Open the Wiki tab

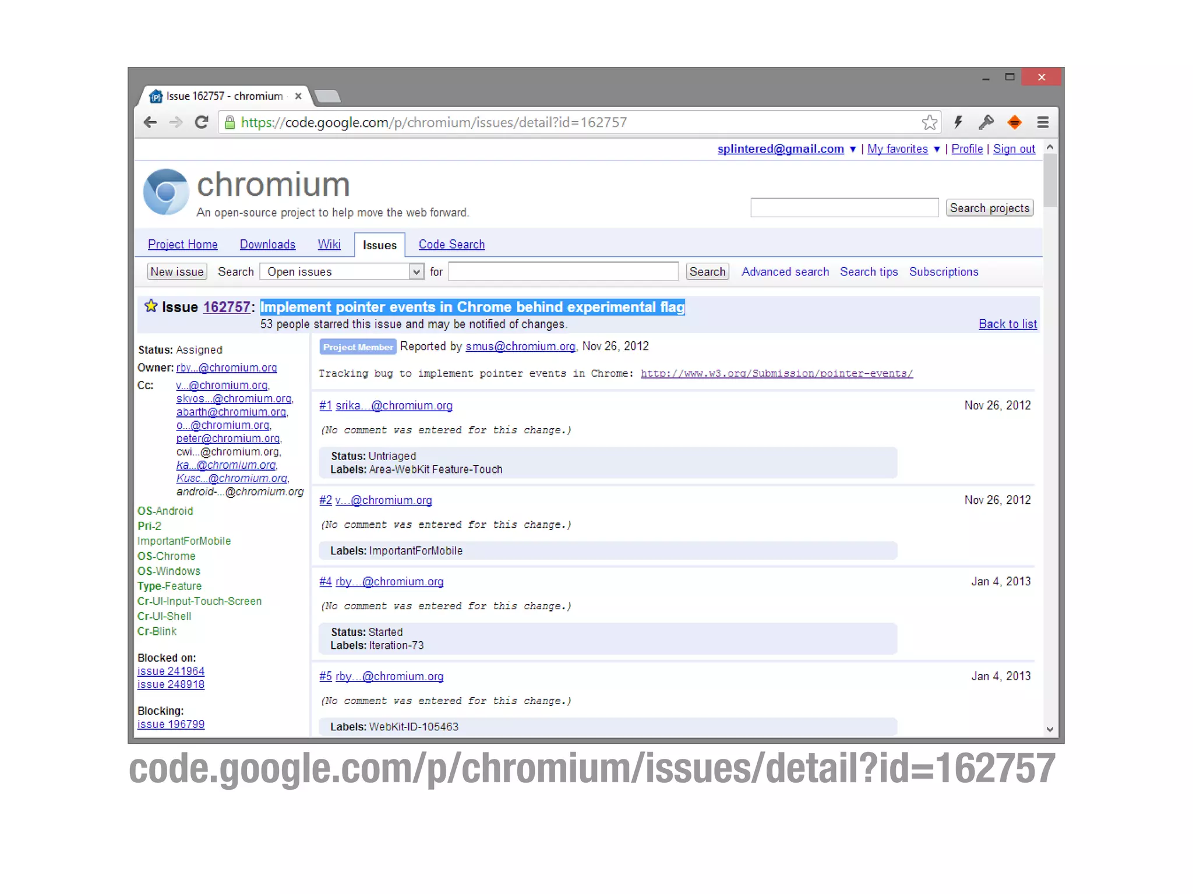tap(329, 245)
